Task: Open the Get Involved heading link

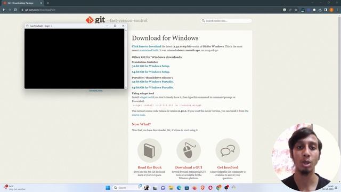Action: pos(228,167)
